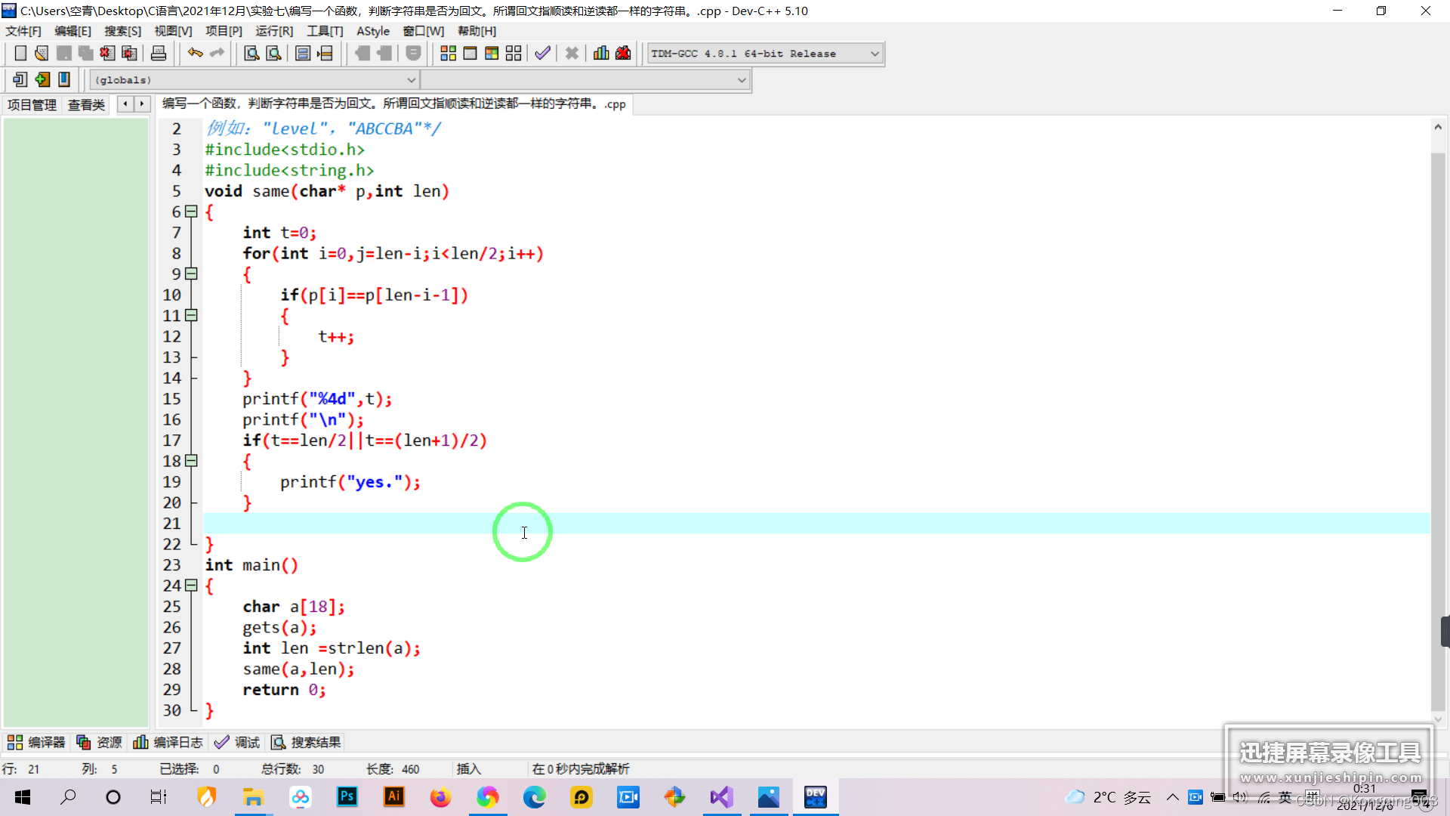This screenshot has width=1450, height=816.
Task: Open the empty function list dropdown
Action: [x=742, y=80]
